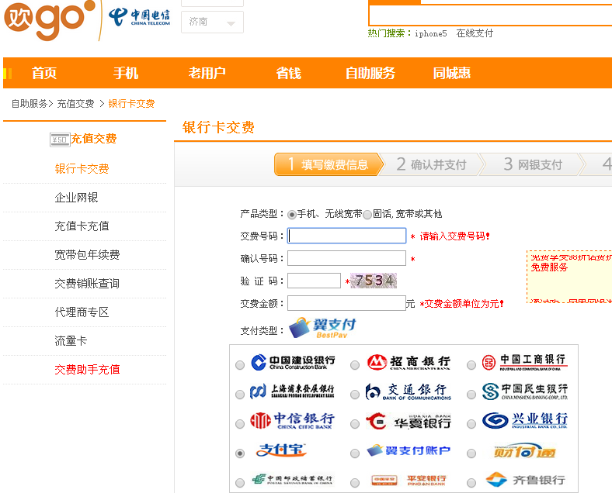
Task: Click the 财付通 logo
Action: 524,451
